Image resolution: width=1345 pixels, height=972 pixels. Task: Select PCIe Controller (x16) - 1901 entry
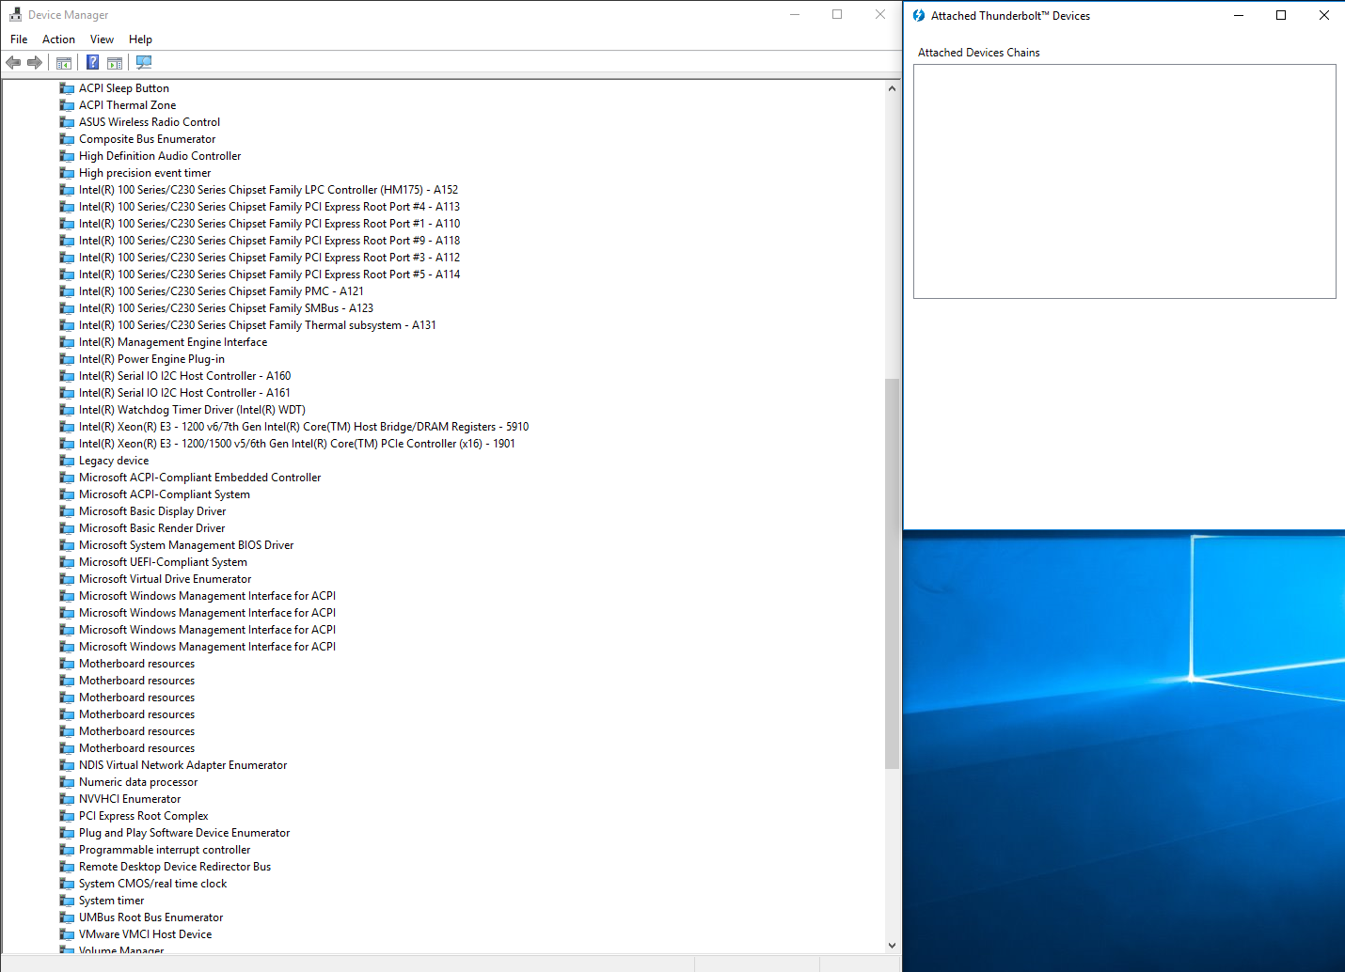[x=297, y=444]
